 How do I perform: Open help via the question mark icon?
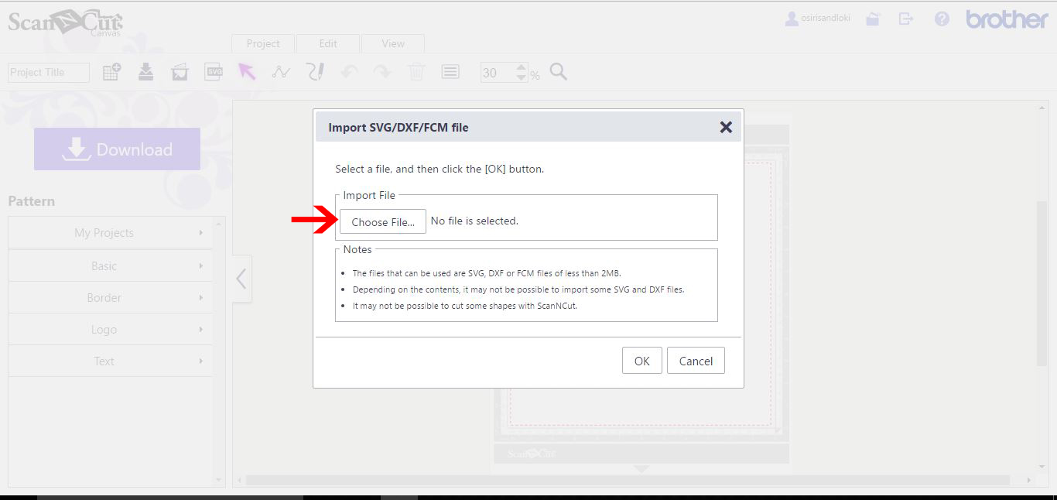point(941,18)
